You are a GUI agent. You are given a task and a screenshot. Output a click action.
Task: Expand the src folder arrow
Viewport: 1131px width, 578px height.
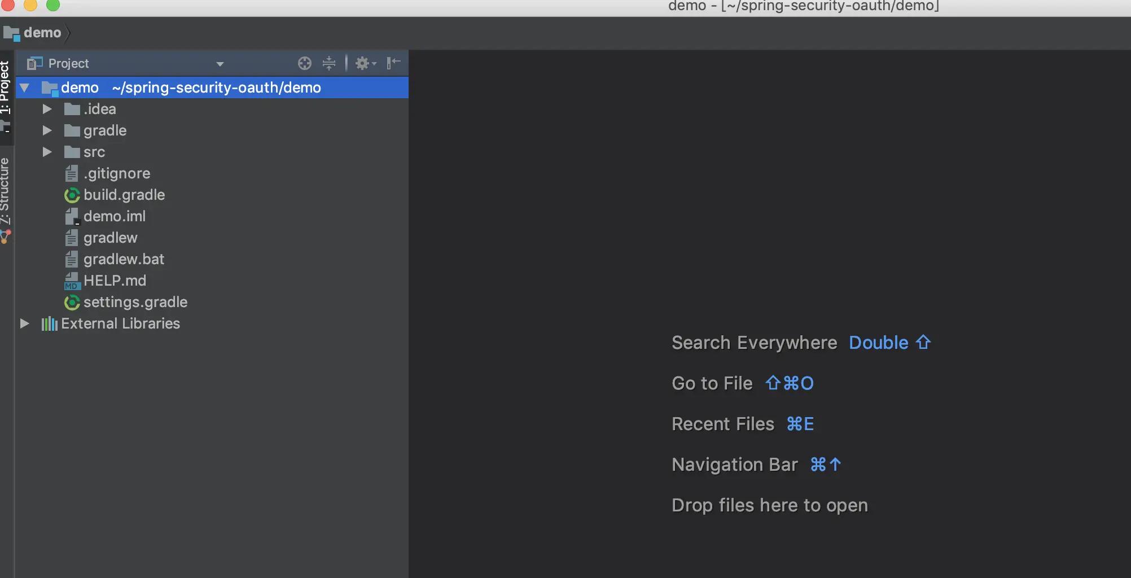[x=47, y=152]
